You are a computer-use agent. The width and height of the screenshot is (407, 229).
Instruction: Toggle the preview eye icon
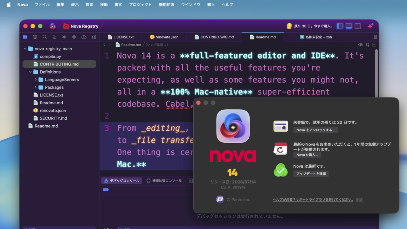361,45
